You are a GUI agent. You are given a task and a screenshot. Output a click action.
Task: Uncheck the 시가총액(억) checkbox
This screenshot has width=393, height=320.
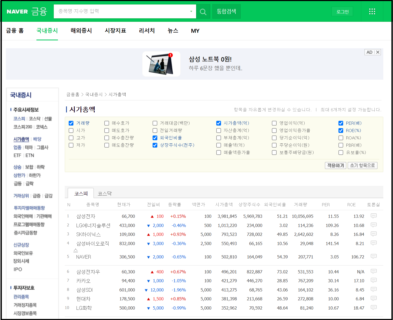(219, 123)
